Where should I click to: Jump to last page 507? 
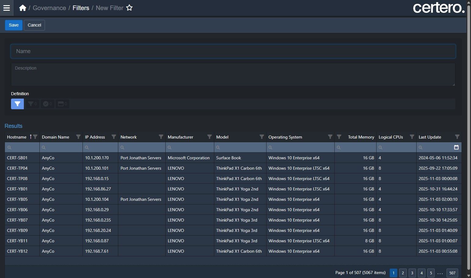point(452,273)
